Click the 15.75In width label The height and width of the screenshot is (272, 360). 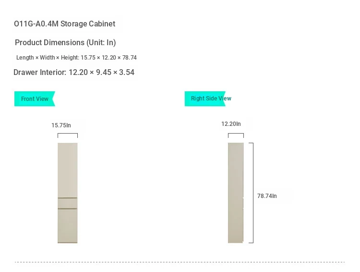[61, 125]
